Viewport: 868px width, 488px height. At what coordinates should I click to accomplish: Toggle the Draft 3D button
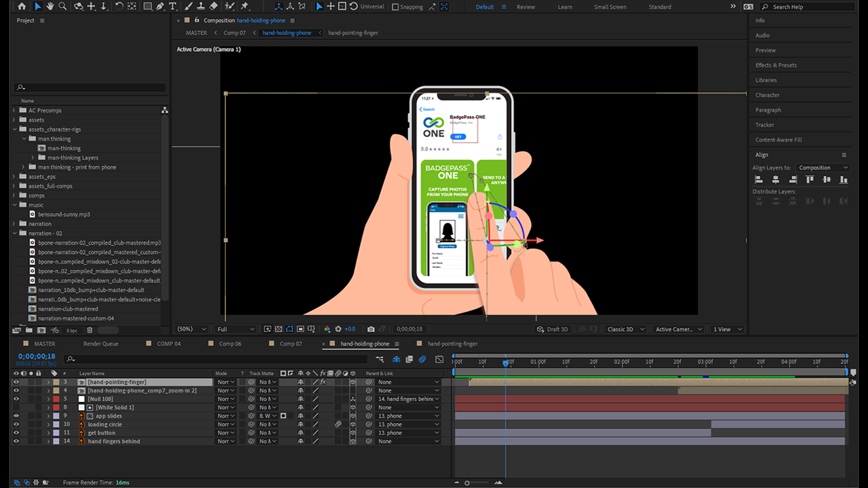click(x=553, y=329)
